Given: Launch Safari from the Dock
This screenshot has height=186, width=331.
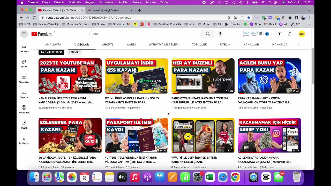Looking at the screenshot, I should click(223, 177).
